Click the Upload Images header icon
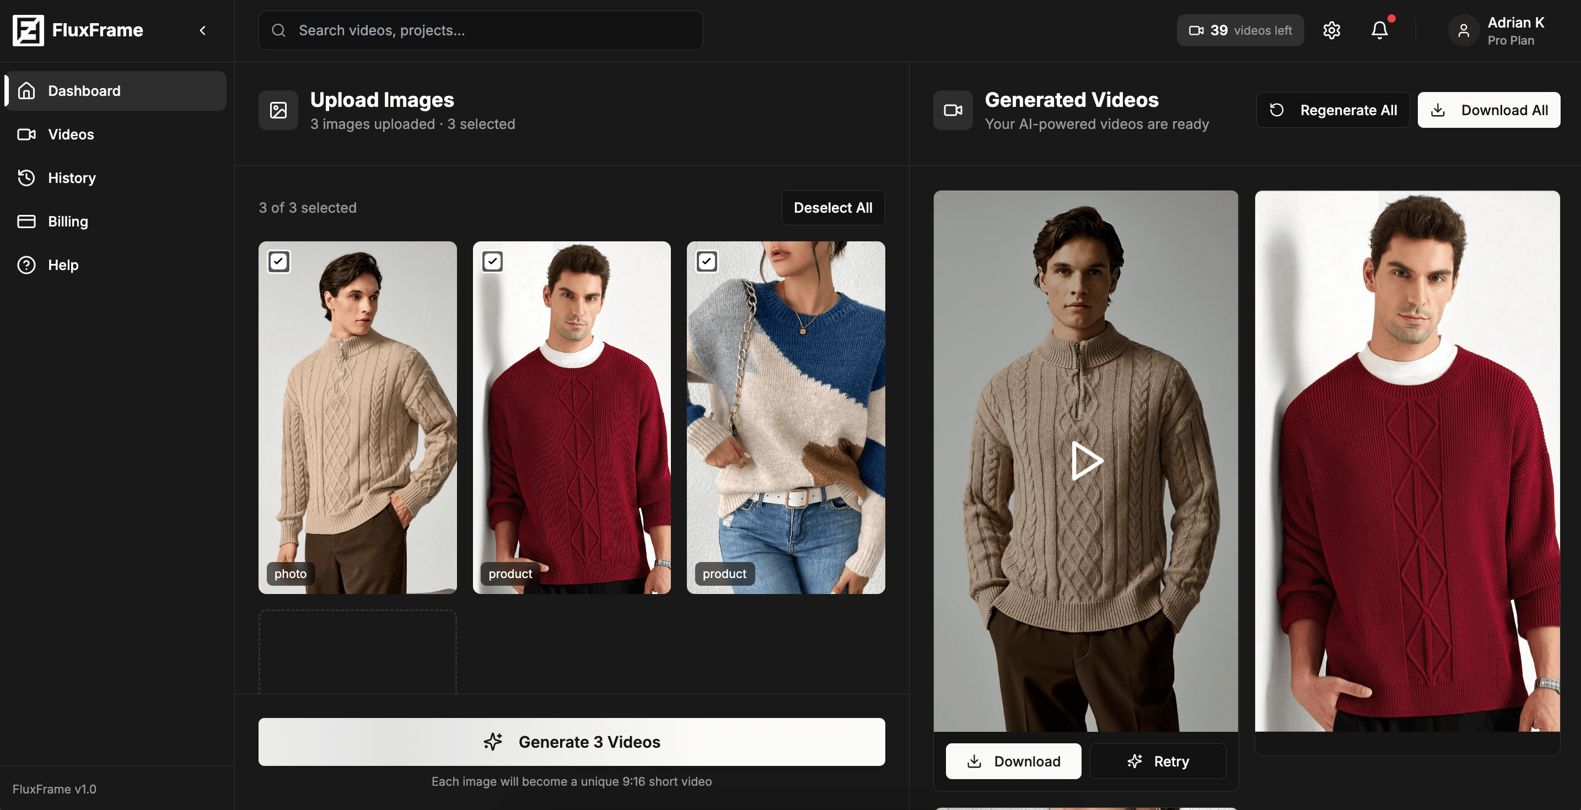Viewport: 1581px width, 810px height. coord(278,110)
